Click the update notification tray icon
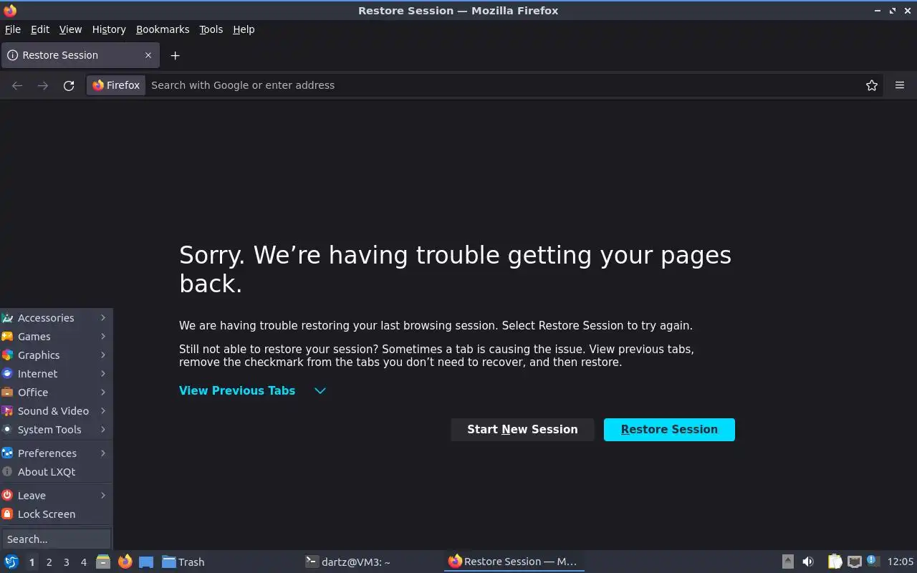917x573 pixels. [872, 561]
